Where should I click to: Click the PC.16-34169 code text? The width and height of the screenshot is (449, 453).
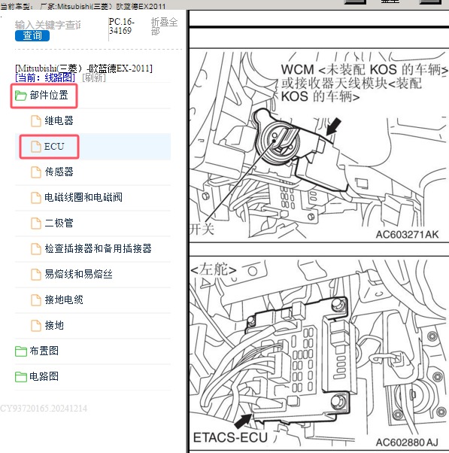click(122, 26)
